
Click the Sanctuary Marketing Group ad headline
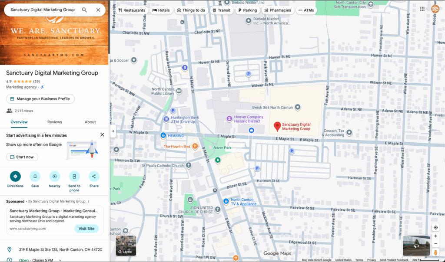(53, 211)
